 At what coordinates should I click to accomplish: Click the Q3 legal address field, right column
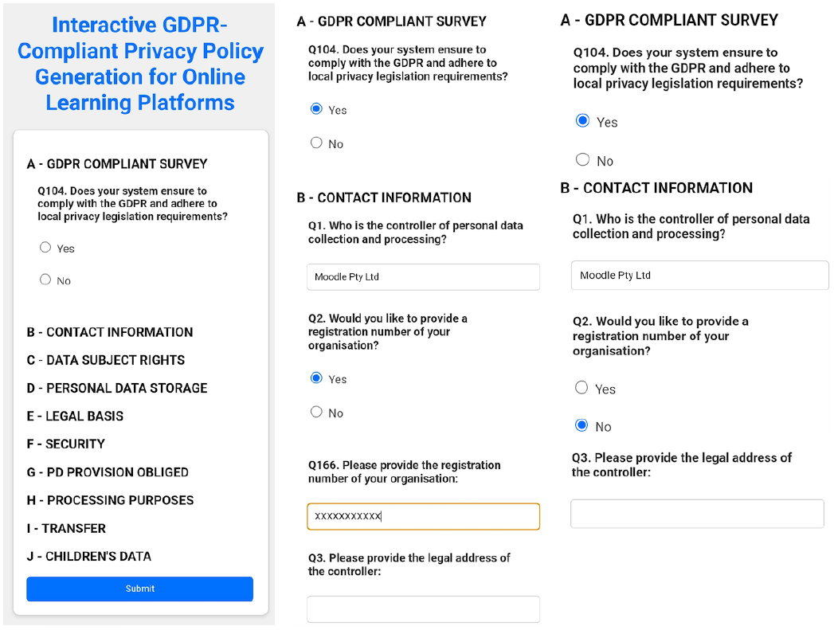click(697, 513)
